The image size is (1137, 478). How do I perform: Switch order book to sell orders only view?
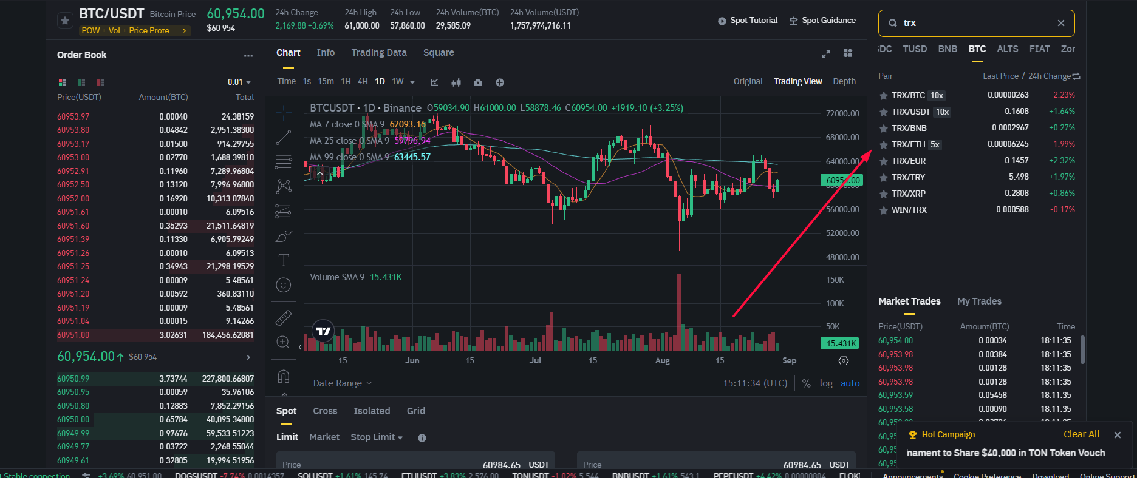[x=101, y=82]
